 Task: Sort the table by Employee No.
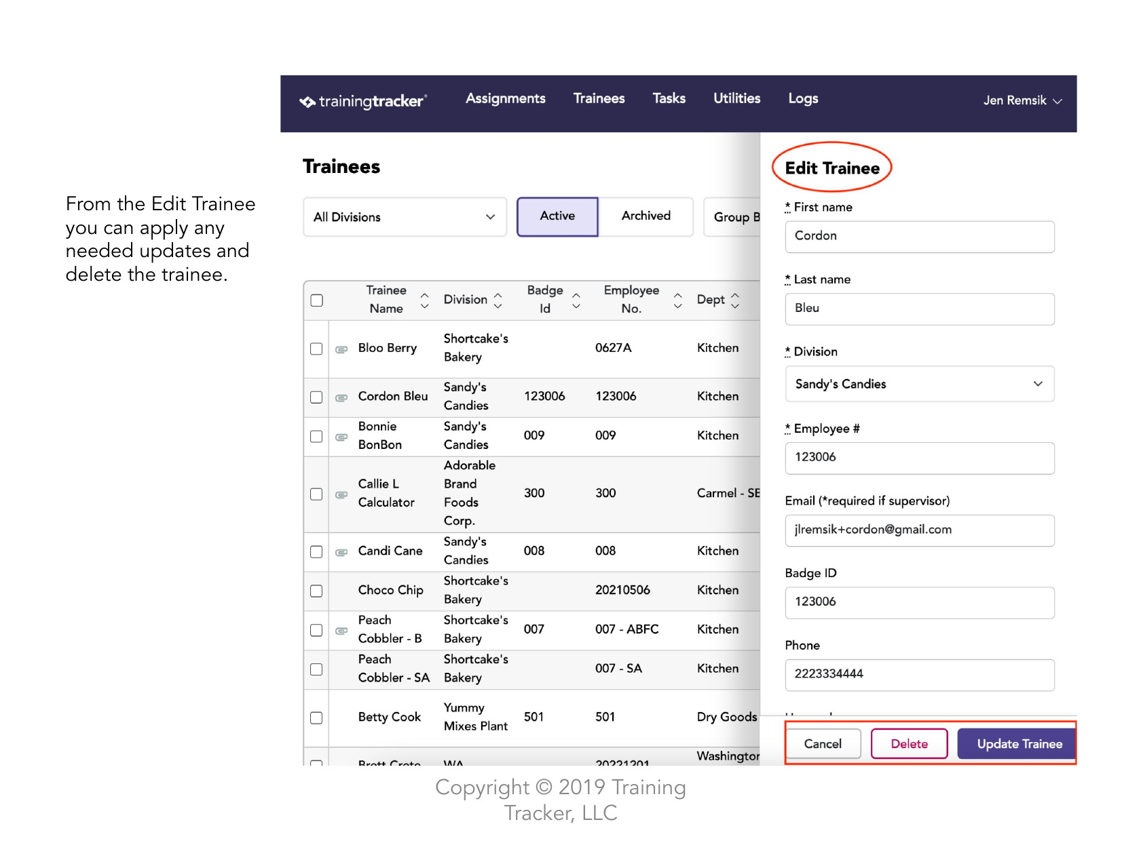pos(677,300)
